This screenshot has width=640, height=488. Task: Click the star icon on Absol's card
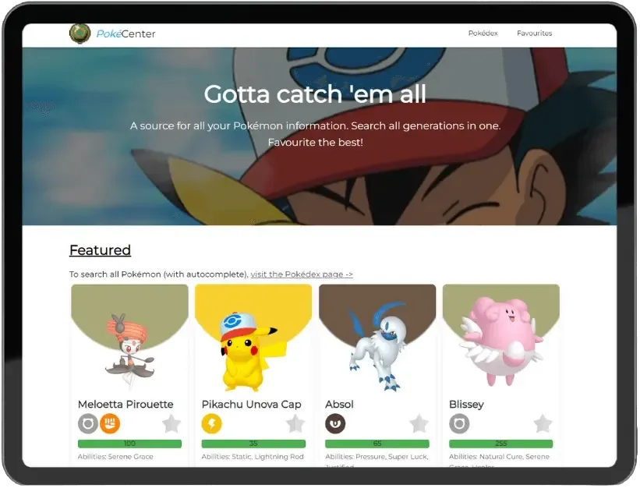(x=418, y=425)
